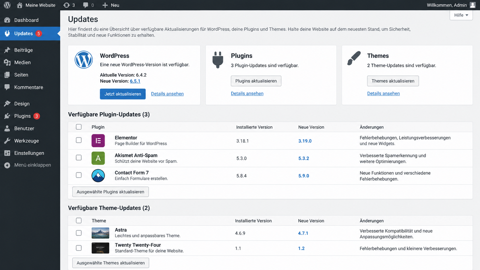Check the Twenty Twenty-Four theme checkbox
Screen dimensions: 480x270
coord(79,248)
